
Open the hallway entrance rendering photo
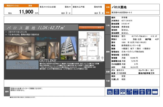(53, 50)
